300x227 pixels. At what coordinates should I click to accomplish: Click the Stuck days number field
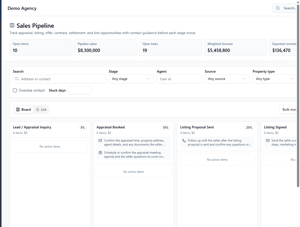[80, 90]
